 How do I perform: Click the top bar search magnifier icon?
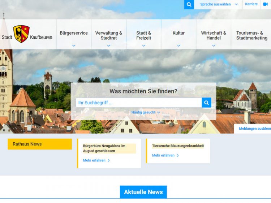click(x=189, y=5)
